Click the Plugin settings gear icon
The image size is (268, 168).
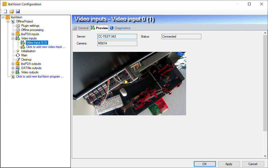18,26
